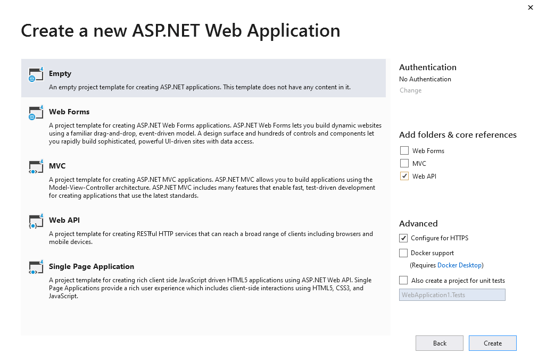This screenshot has height=362, width=538.
Task: Uncheck the Web API references checkbox
Action: [404, 176]
